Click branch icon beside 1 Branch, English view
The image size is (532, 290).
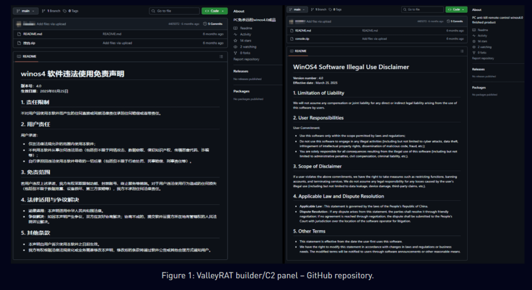[312, 9]
